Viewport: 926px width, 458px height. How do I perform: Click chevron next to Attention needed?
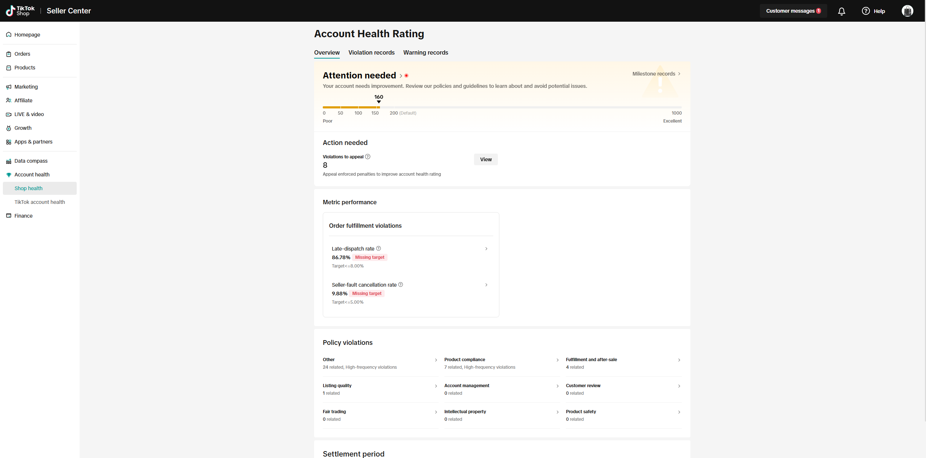[401, 76]
